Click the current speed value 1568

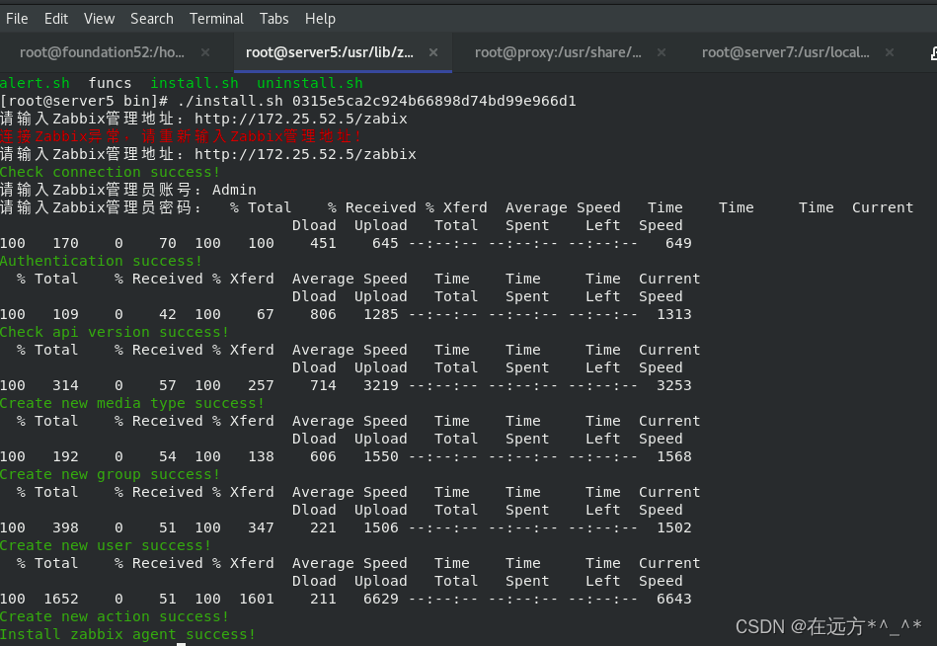coord(674,456)
